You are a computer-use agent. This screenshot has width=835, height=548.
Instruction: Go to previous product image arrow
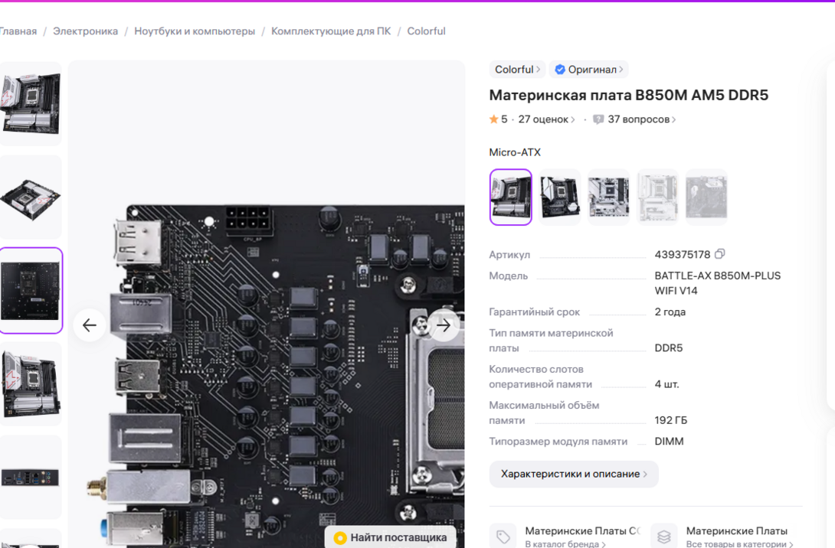90,325
